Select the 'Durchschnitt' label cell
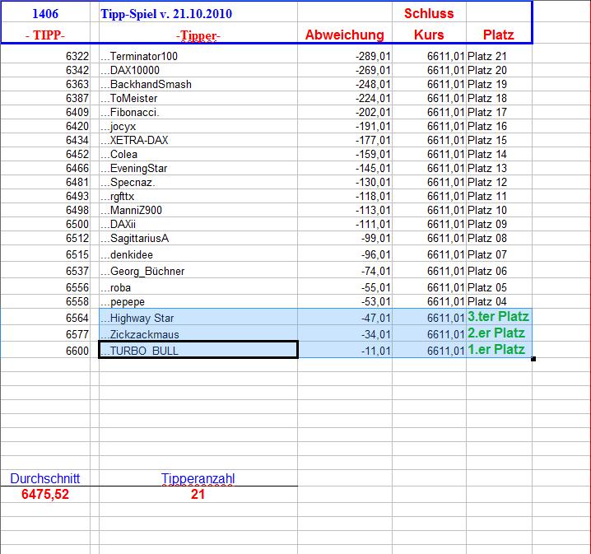This screenshot has height=554, width=591. point(45,478)
